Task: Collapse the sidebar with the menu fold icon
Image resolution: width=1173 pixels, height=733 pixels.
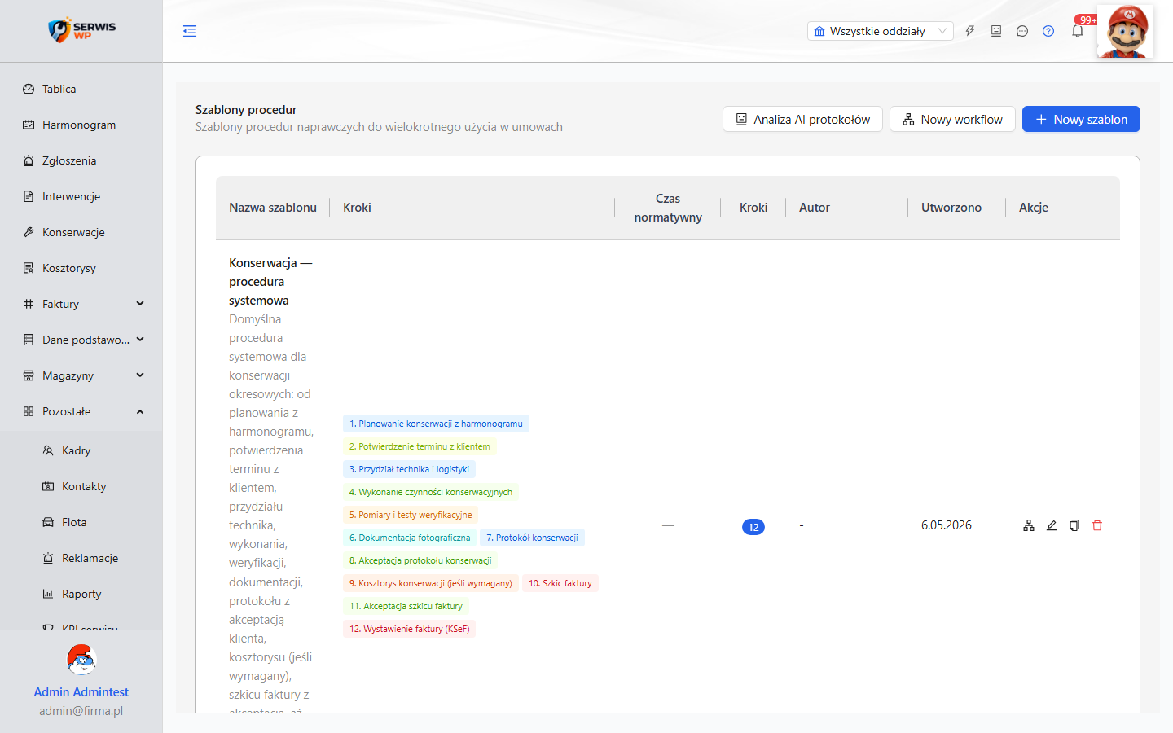Action: click(x=190, y=31)
